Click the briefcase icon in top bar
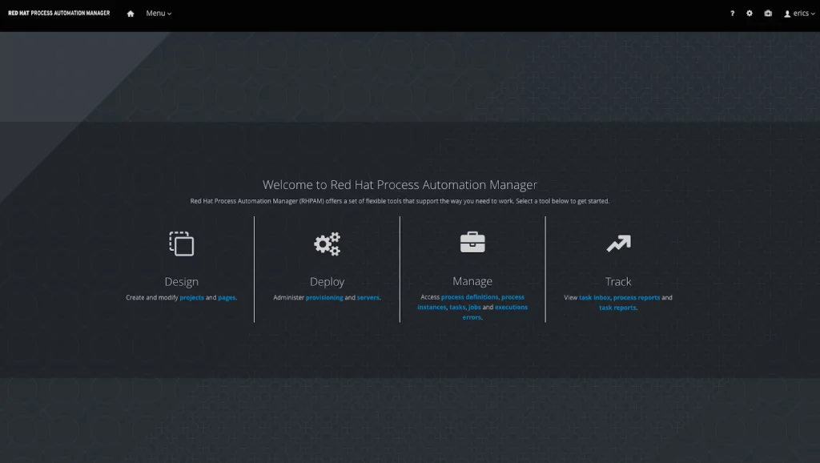Viewport: 820px width, 463px height. (x=766, y=13)
